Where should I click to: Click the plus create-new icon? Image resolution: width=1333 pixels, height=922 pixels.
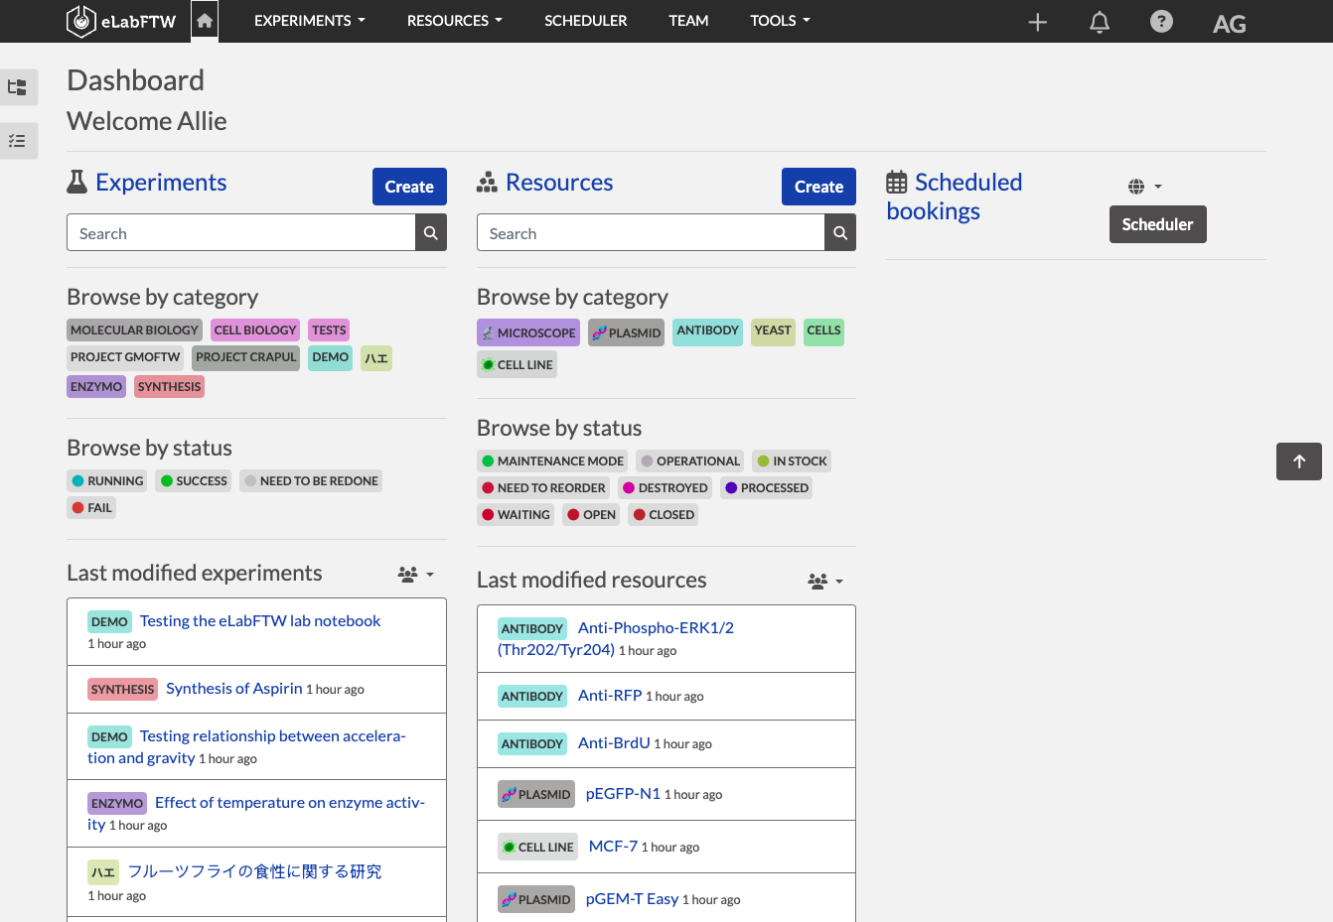[1038, 22]
